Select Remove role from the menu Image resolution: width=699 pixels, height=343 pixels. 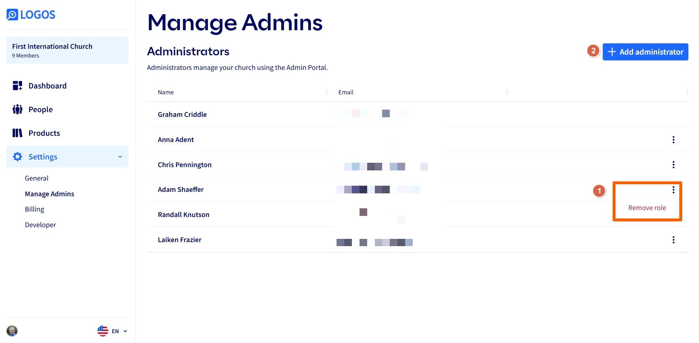click(647, 208)
